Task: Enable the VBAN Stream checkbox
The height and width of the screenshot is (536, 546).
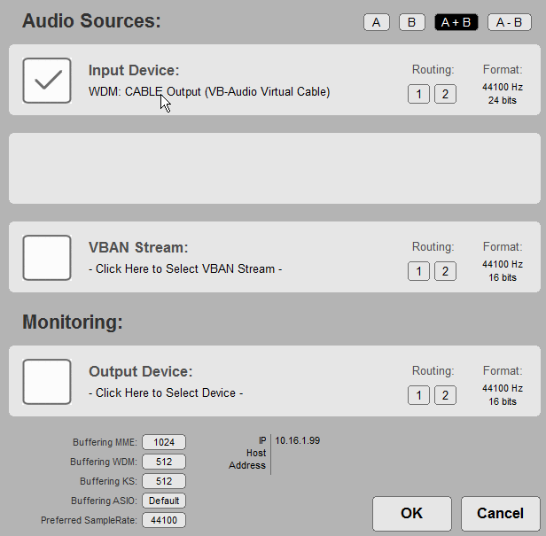Action: 46,258
